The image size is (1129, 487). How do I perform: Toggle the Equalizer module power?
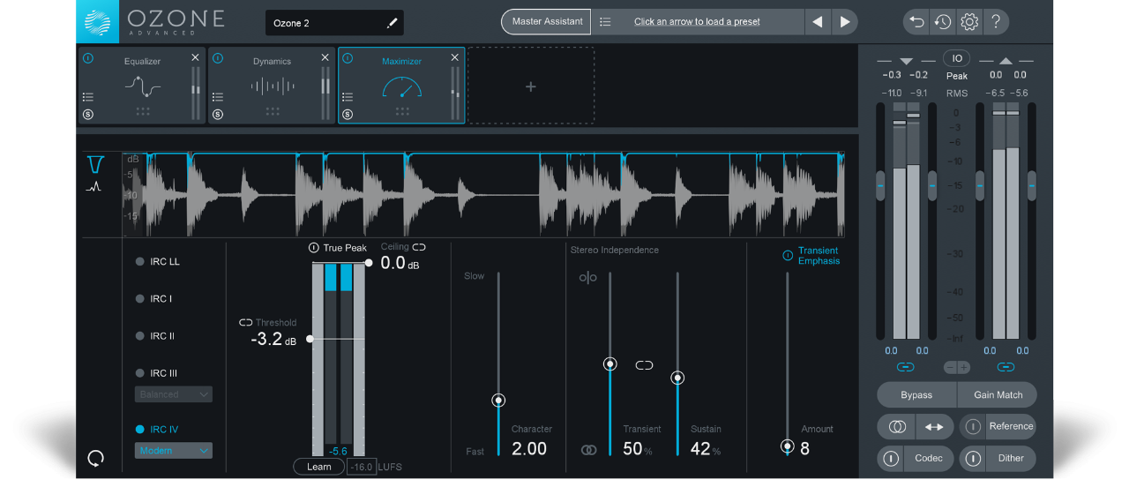(x=88, y=58)
